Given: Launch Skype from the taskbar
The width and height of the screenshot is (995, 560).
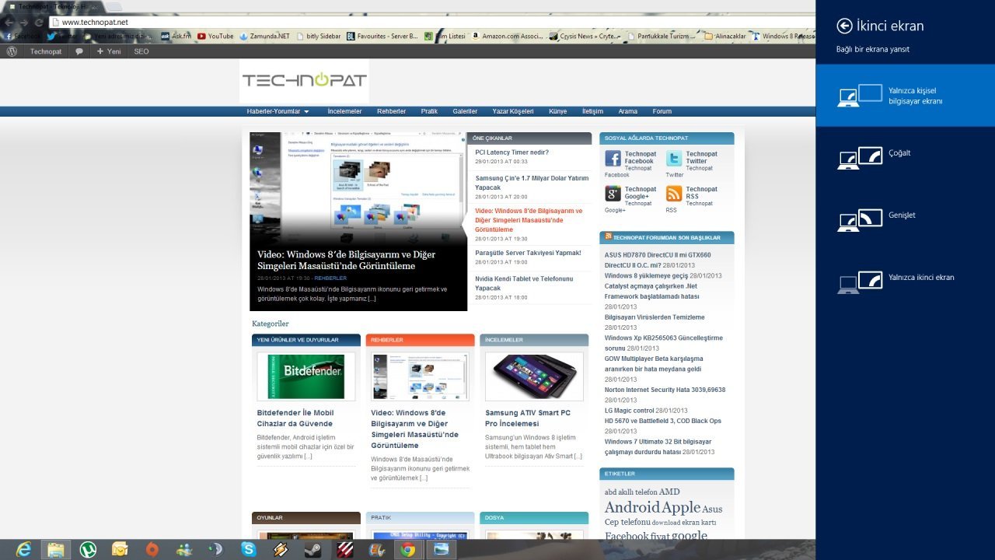Looking at the screenshot, I should (x=249, y=550).
